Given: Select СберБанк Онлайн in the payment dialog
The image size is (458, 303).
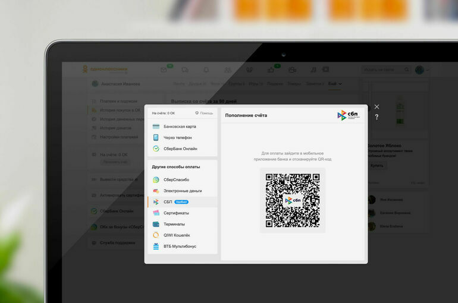Looking at the screenshot, I should (180, 149).
